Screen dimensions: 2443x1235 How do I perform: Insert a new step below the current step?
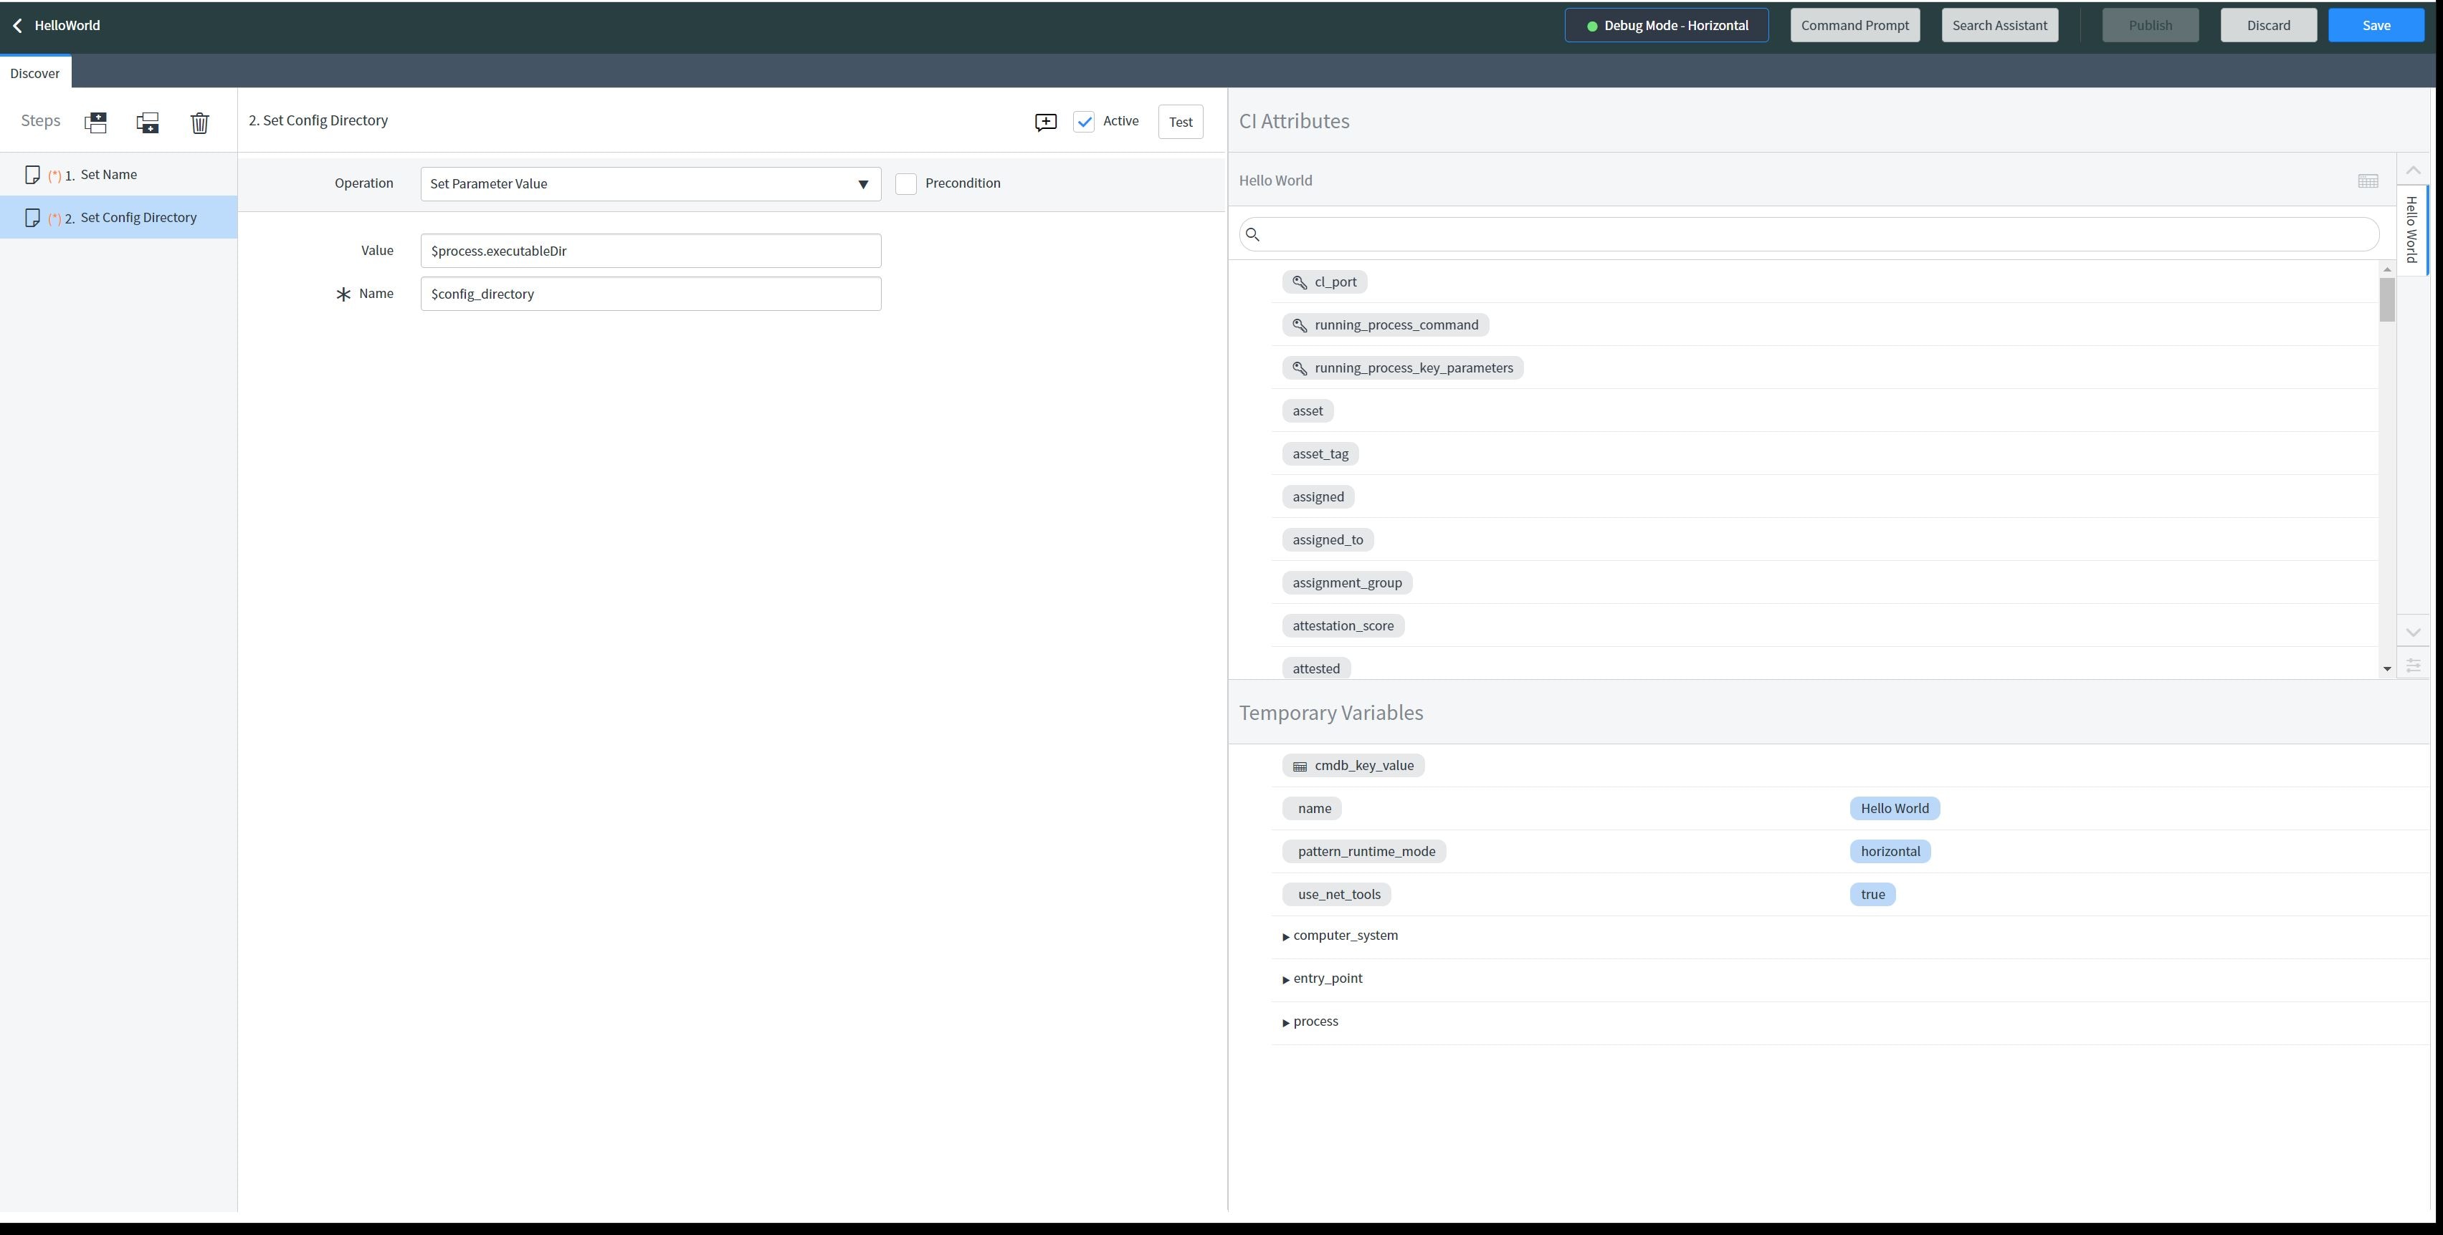click(148, 121)
